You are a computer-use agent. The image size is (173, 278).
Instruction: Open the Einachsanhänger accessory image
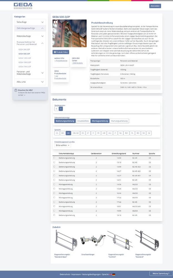click(92, 240)
